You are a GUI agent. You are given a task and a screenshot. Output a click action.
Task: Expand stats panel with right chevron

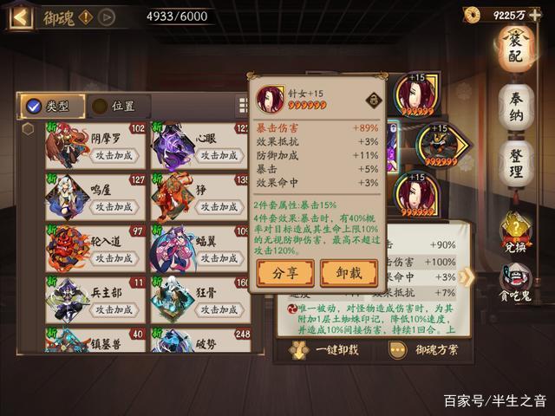[467, 277]
